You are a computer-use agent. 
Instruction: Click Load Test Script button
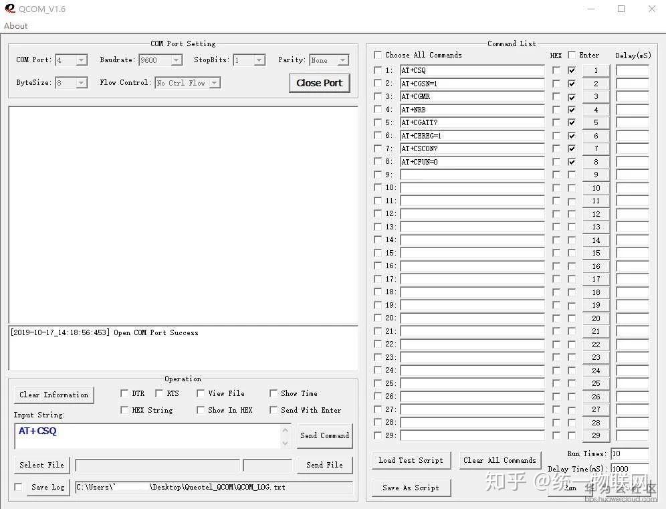point(411,460)
